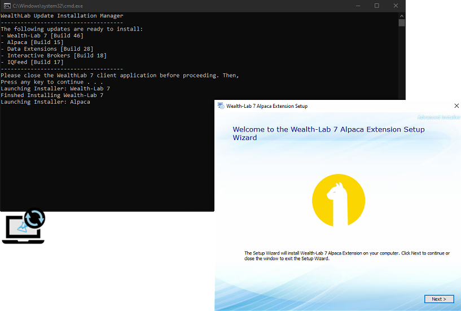Click the Setup Wizard description text

click(346, 256)
